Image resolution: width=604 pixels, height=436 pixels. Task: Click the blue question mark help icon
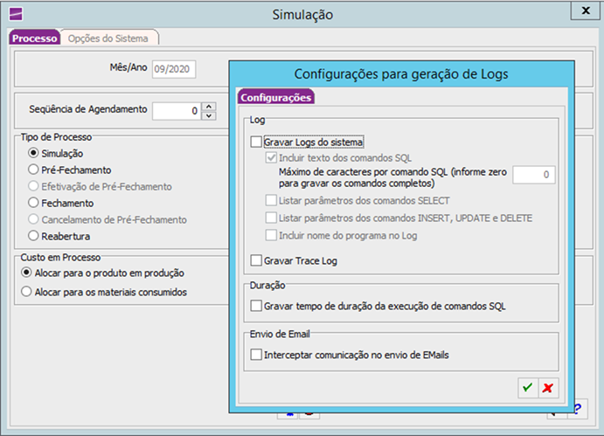pos(579,409)
